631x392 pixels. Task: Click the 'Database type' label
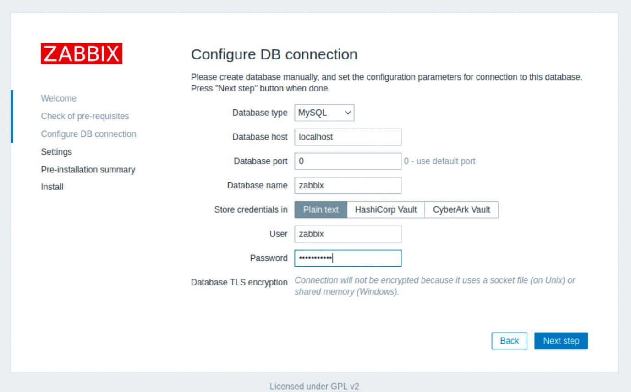tap(260, 113)
